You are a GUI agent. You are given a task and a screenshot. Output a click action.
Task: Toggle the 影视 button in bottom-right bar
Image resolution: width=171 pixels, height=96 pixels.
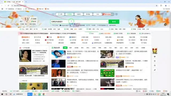pos(158,91)
